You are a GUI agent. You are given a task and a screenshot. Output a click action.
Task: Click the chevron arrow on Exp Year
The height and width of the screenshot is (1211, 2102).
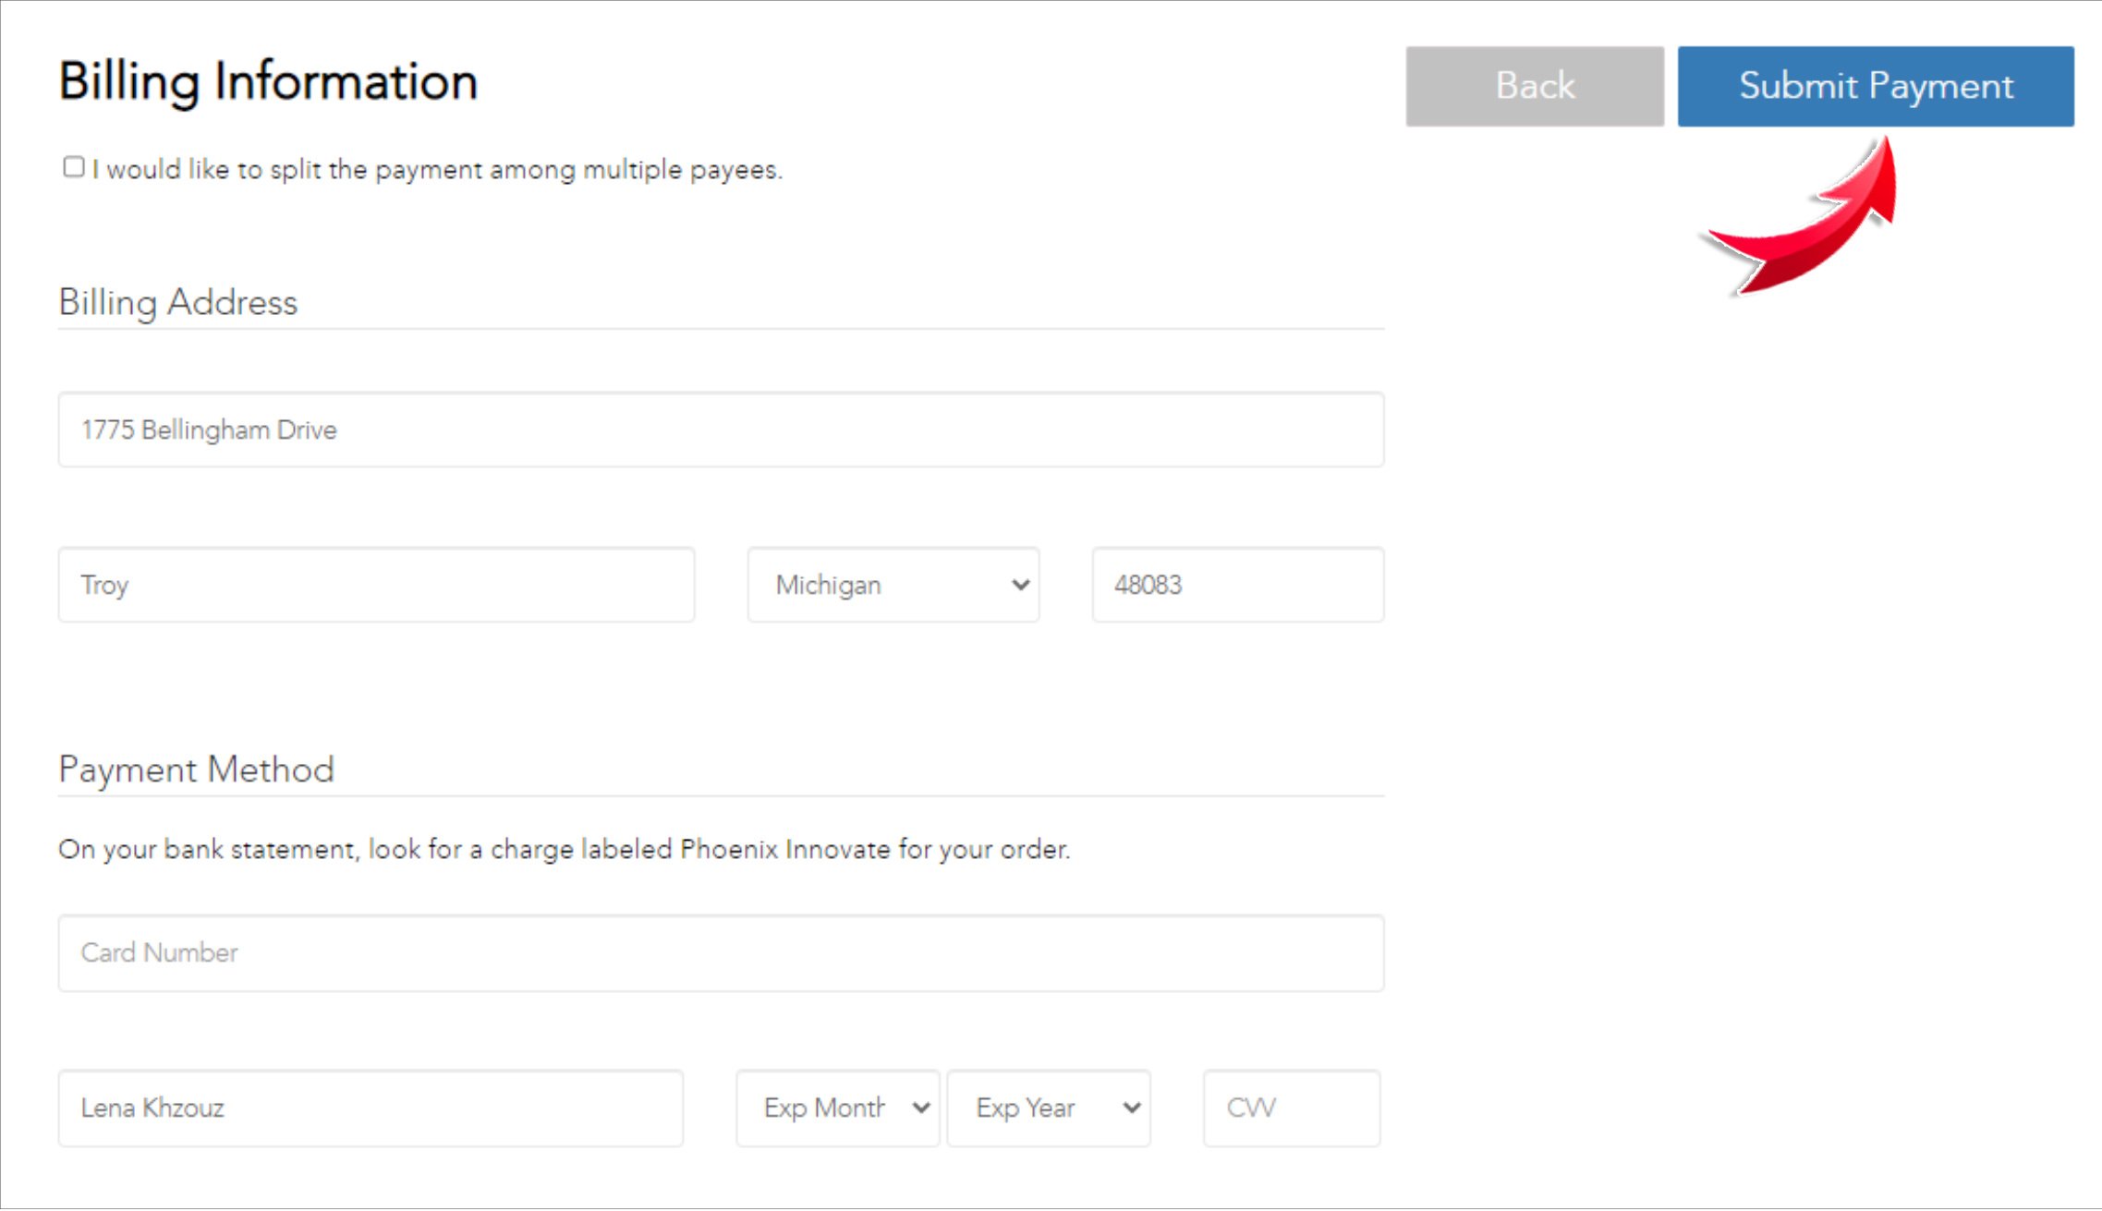(x=1131, y=1108)
